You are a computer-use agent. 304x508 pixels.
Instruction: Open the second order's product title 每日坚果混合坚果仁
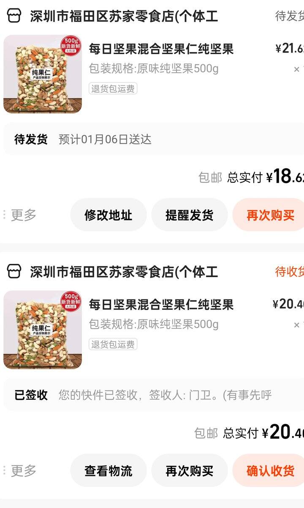161,305
